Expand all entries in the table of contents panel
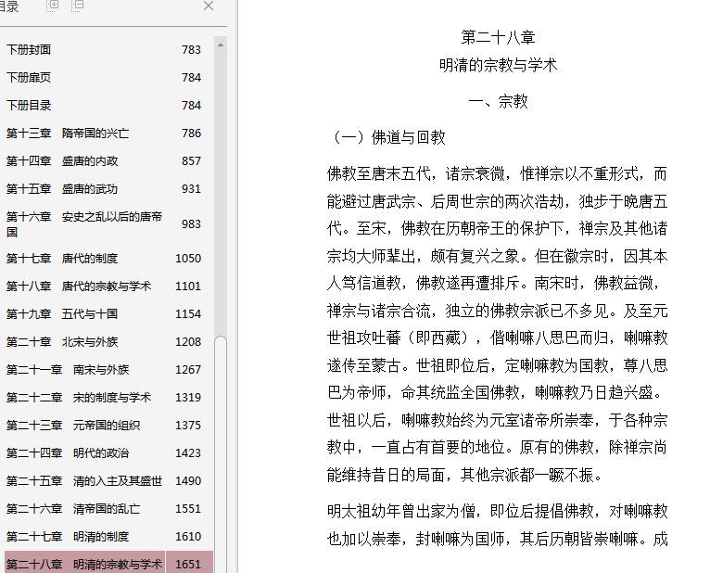The height and width of the screenshot is (573, 710). pyautogui.click(x=54, y=5)
